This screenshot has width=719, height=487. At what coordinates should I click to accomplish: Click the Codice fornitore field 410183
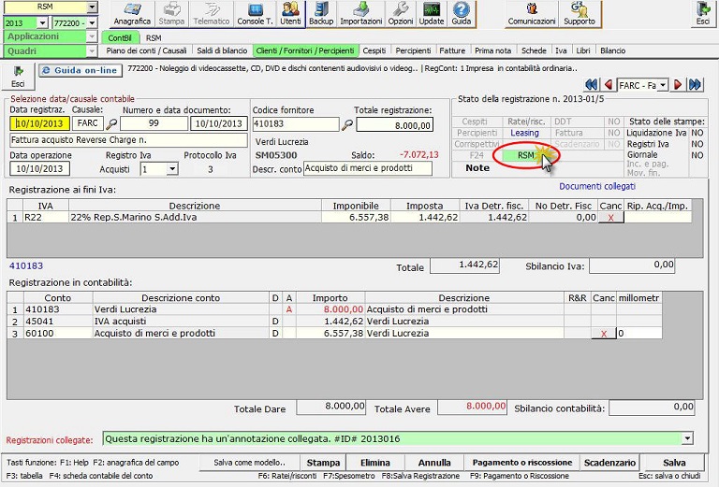(x=296, y=124)
